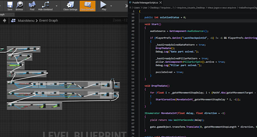This screenshot has width=257, height=137.
Task: Click line number 64 in the gutter
Action: tap(133, 113)
